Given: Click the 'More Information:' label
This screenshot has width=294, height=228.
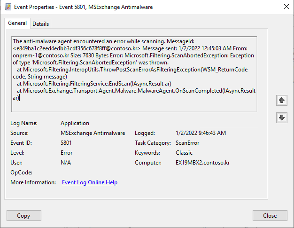Looking at the screenshot, I should point(33,182).
